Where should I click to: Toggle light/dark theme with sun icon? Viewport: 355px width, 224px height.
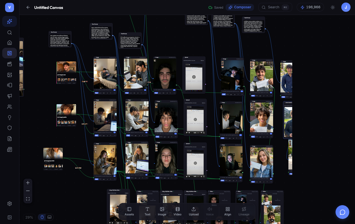coord(333,7)
